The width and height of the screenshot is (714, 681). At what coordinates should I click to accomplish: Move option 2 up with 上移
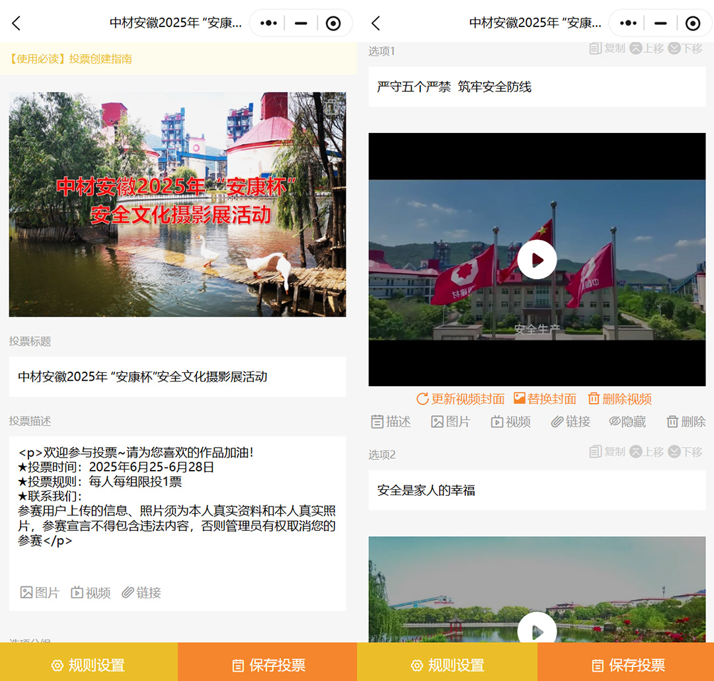click(x=647, y=452)
